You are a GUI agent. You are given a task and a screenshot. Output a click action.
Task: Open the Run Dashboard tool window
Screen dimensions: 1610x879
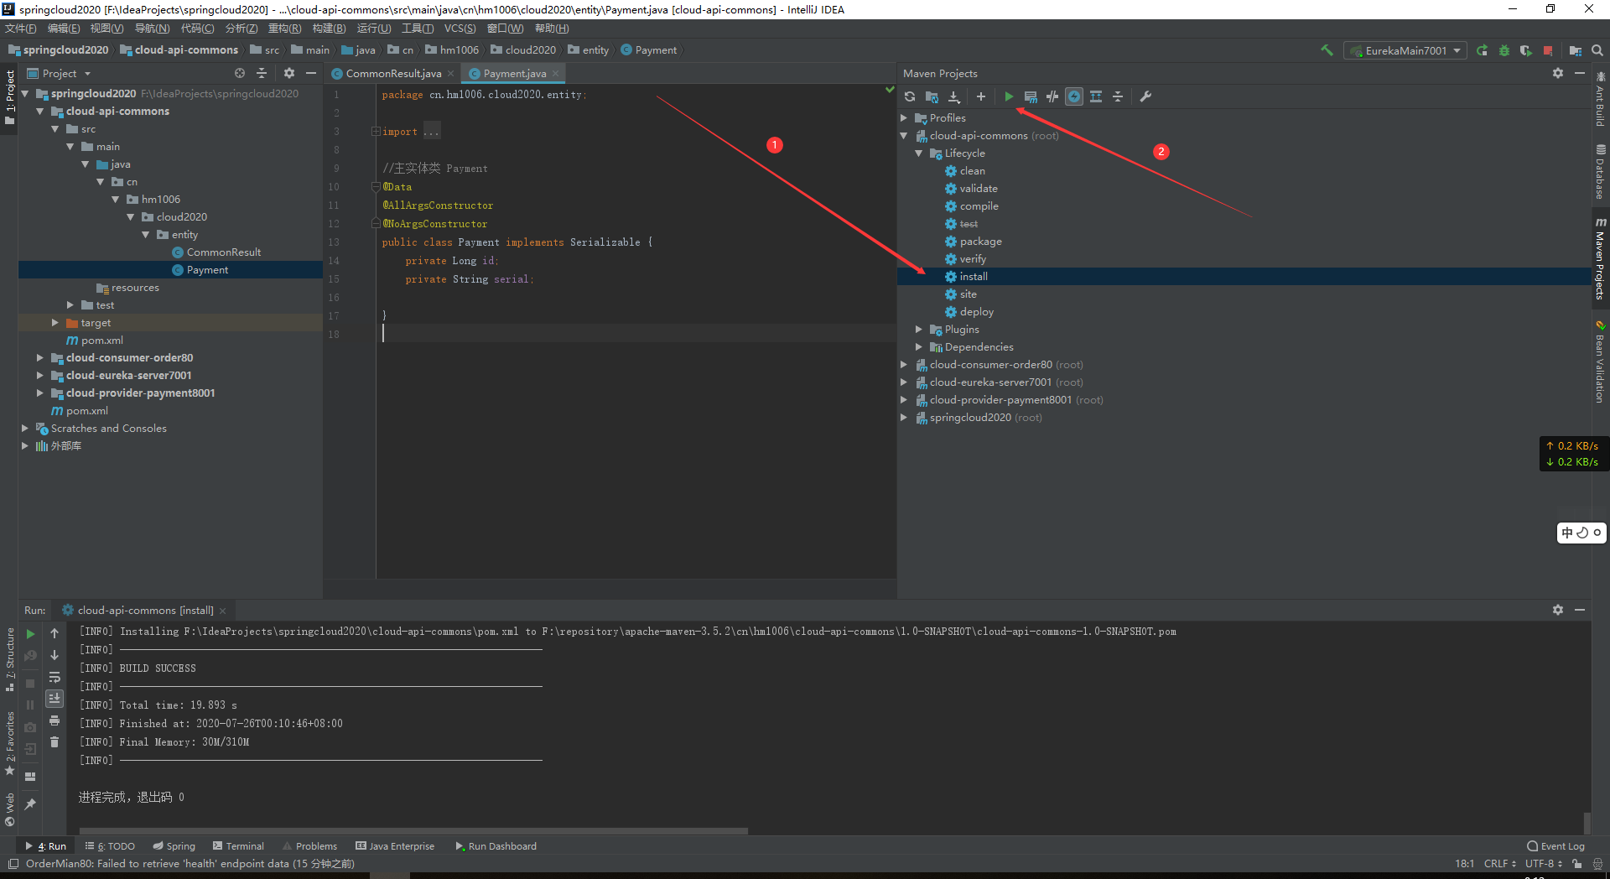496,846
